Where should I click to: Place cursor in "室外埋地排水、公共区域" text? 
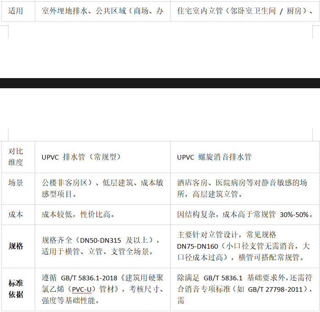(x=84, y=11)
